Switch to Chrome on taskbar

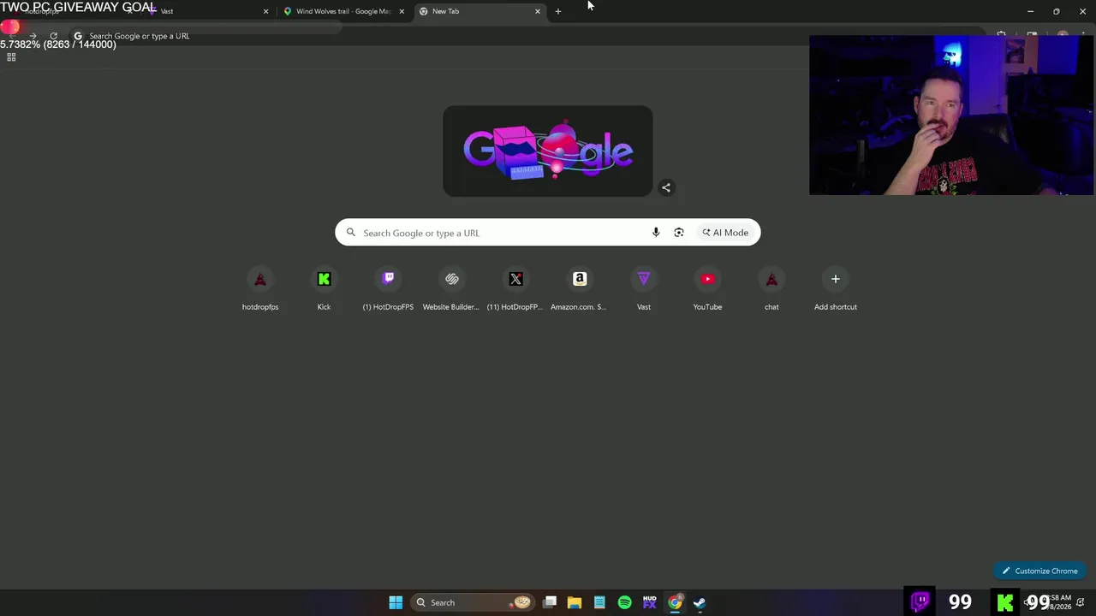click(675, 602)
